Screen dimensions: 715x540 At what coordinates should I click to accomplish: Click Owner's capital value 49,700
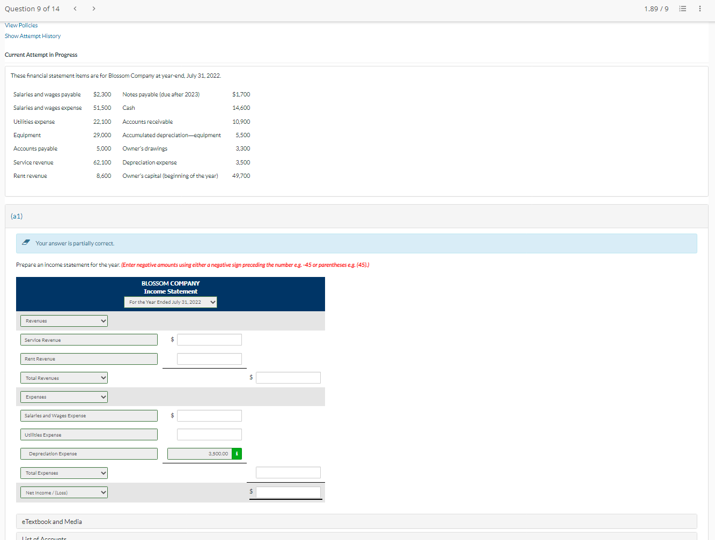tap(241, 176)
